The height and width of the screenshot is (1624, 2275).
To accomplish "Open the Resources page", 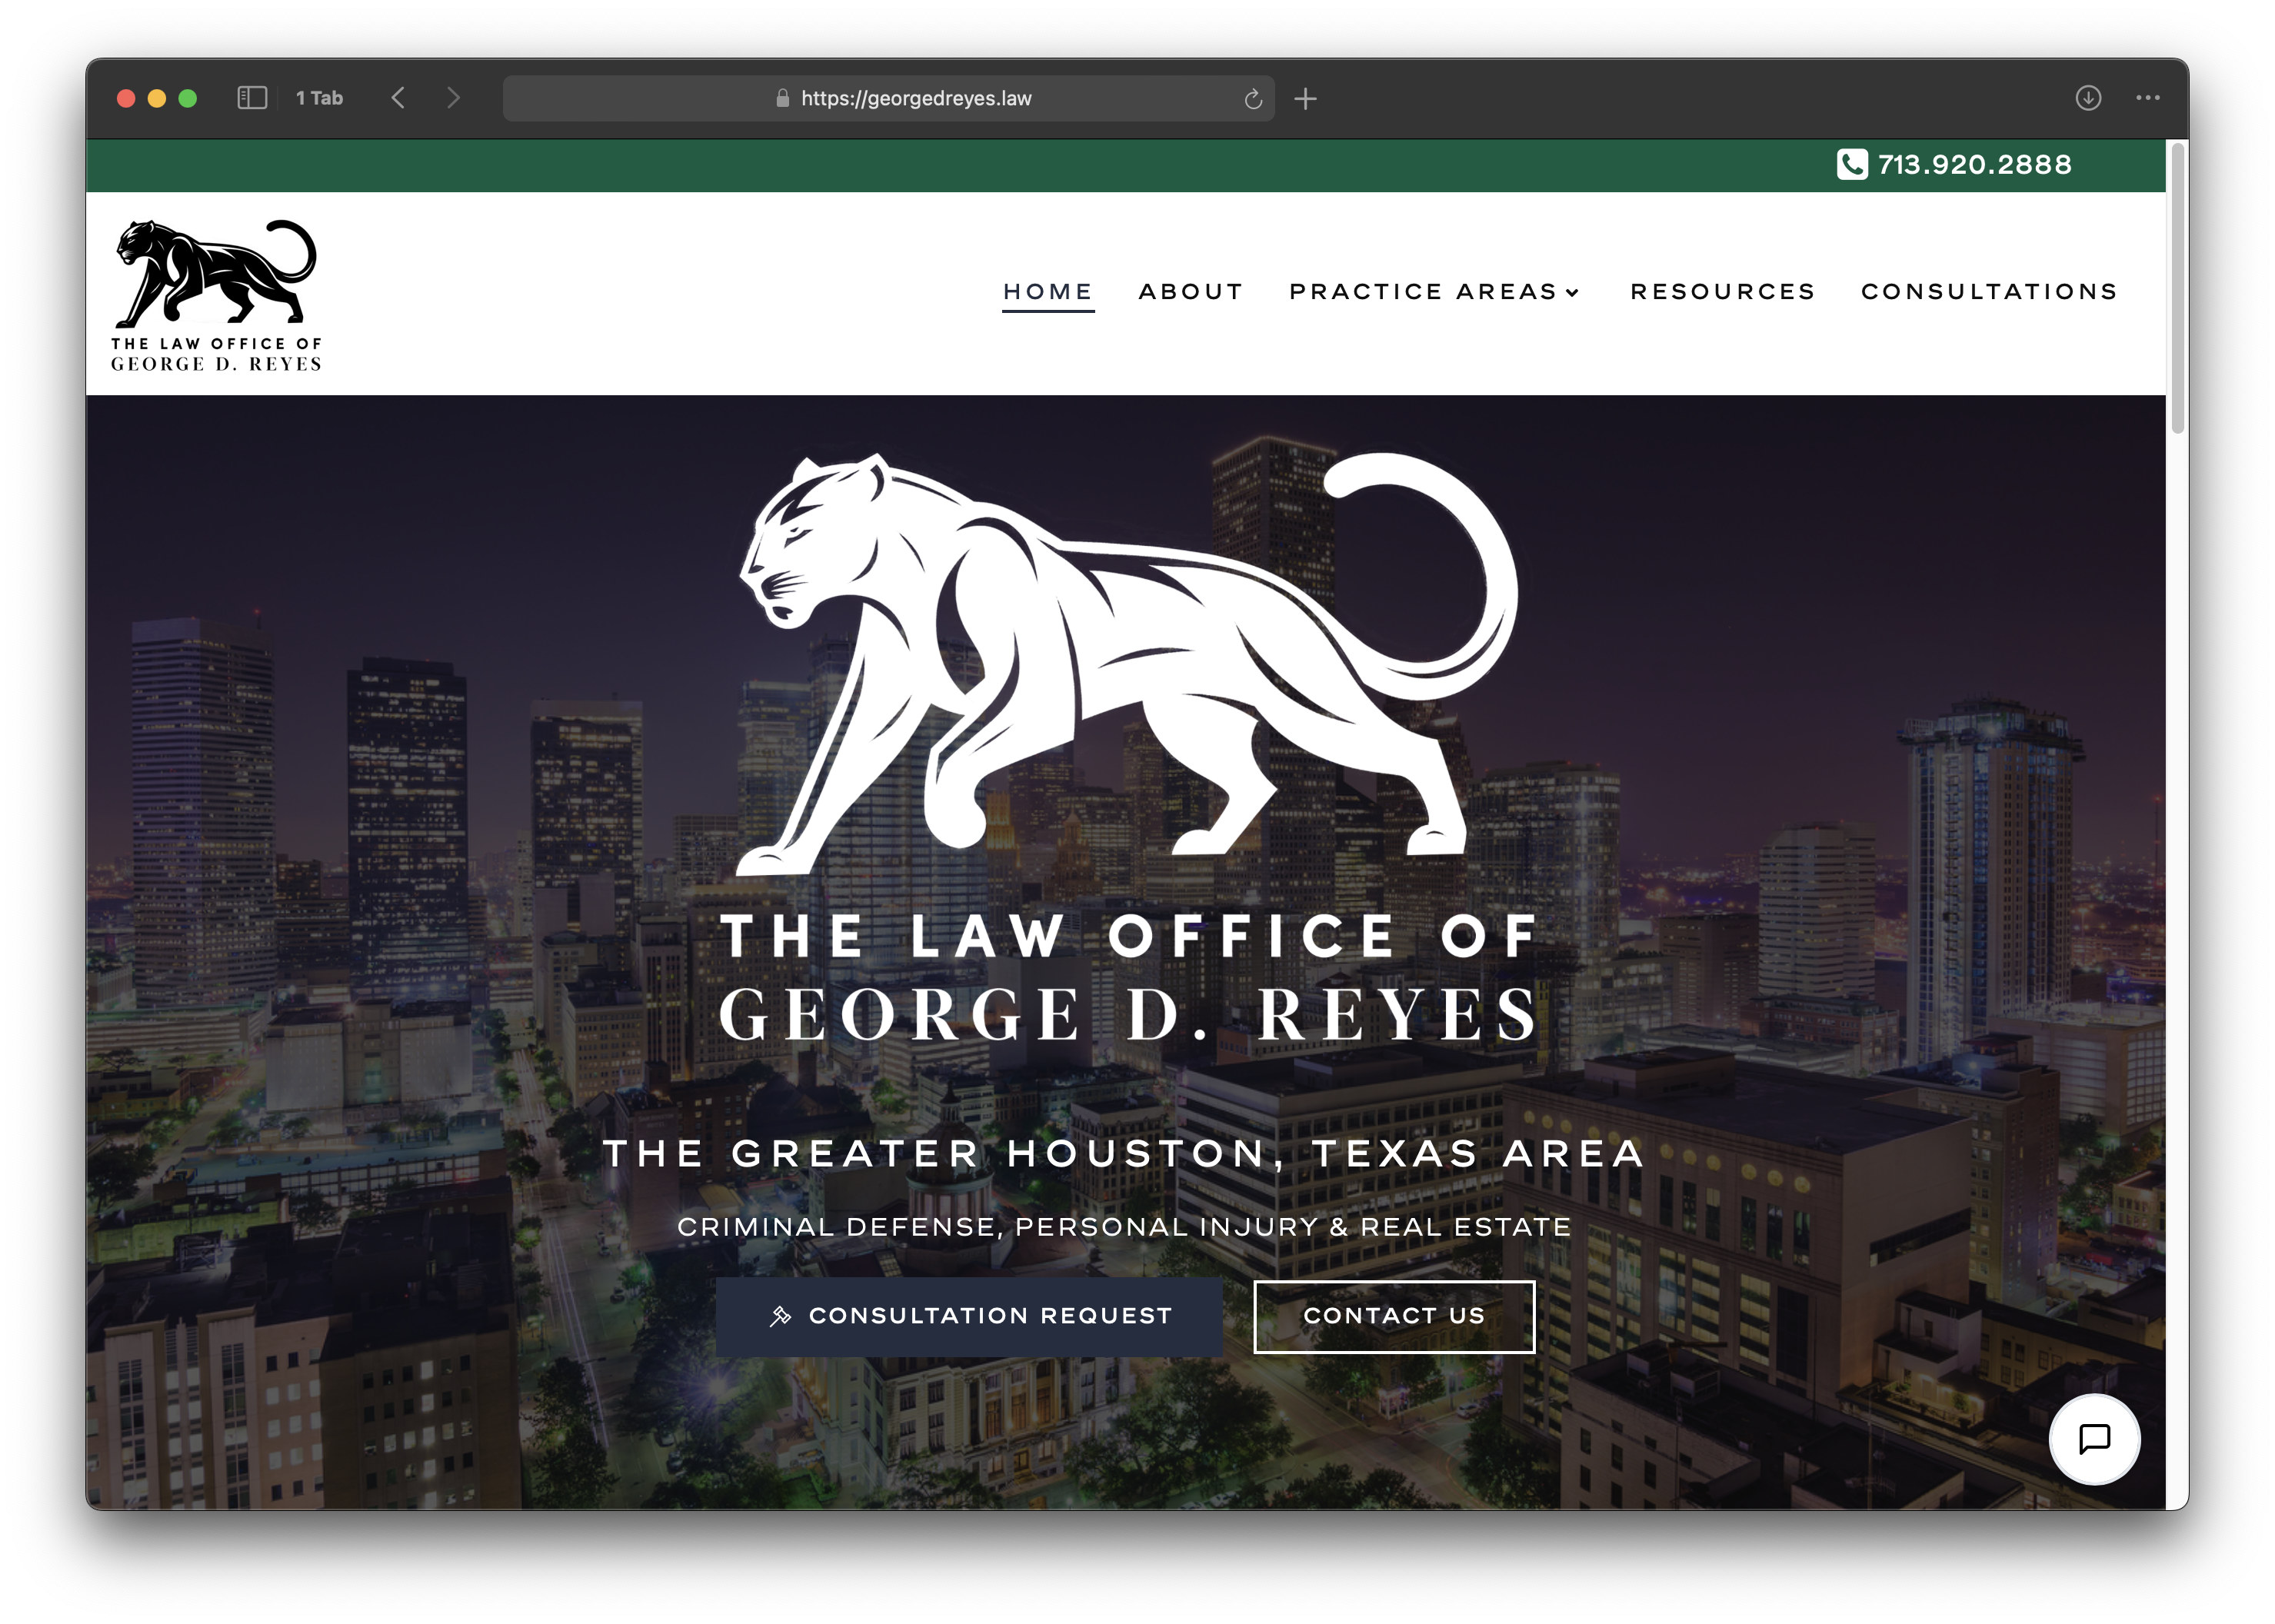I will (1723, 292).
